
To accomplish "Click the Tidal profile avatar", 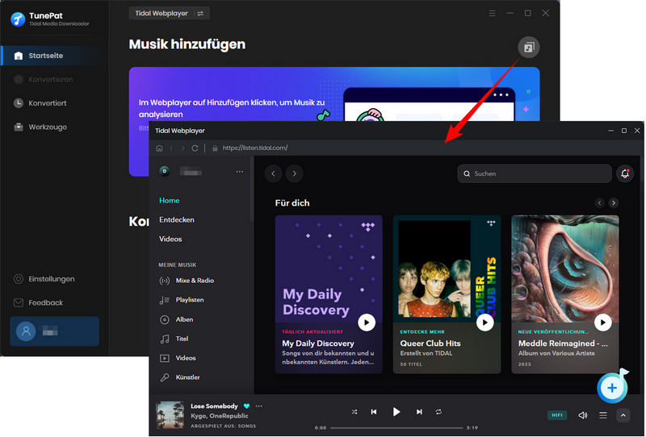I will 165,171.
